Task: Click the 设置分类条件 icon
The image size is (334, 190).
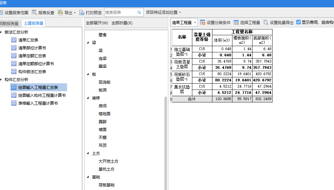Action: [203, 22]
